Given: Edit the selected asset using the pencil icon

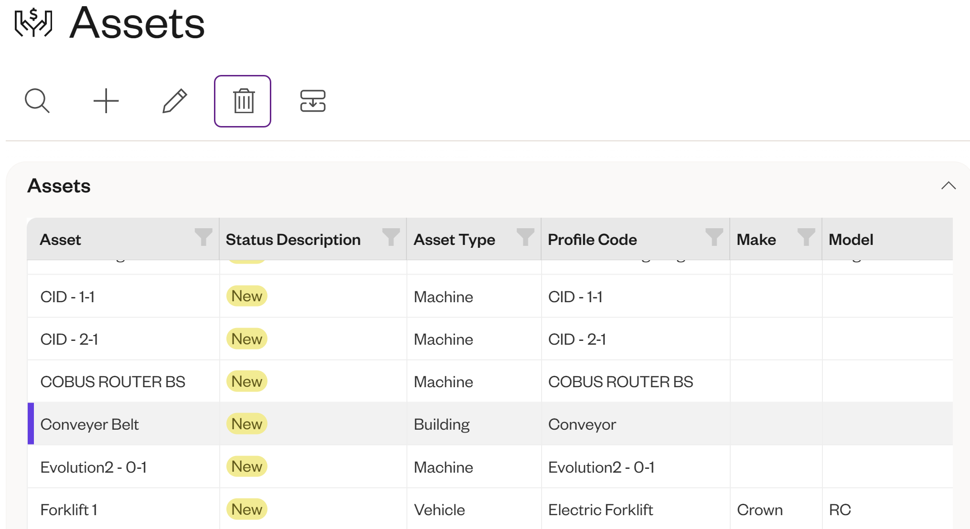Looking at the screenshot, I should 175,100.
